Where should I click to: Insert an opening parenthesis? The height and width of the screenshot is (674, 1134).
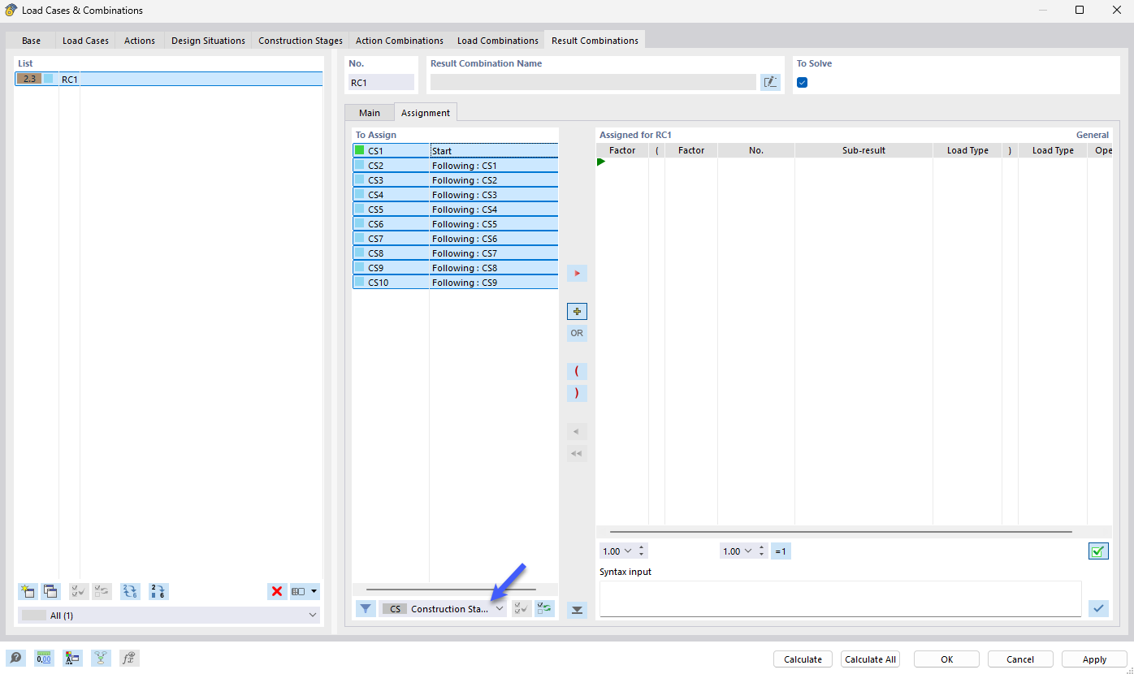click(577, 371)
